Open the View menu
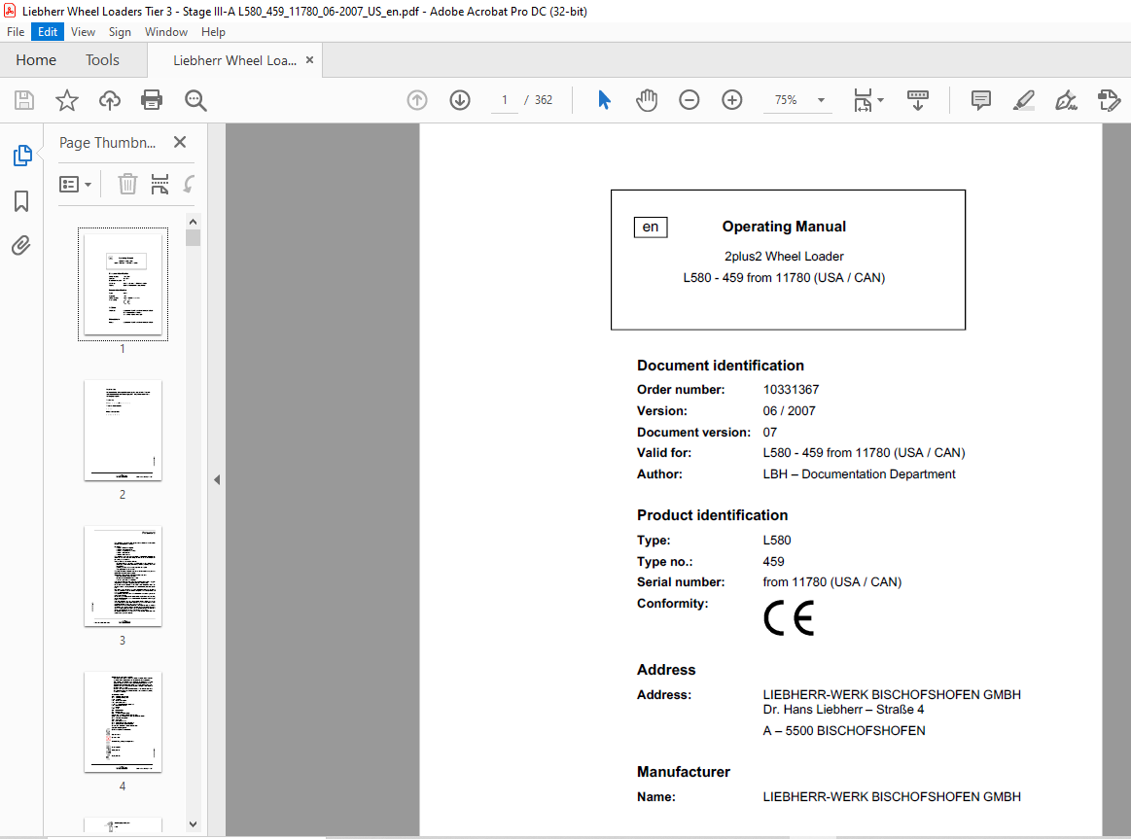 83,32
